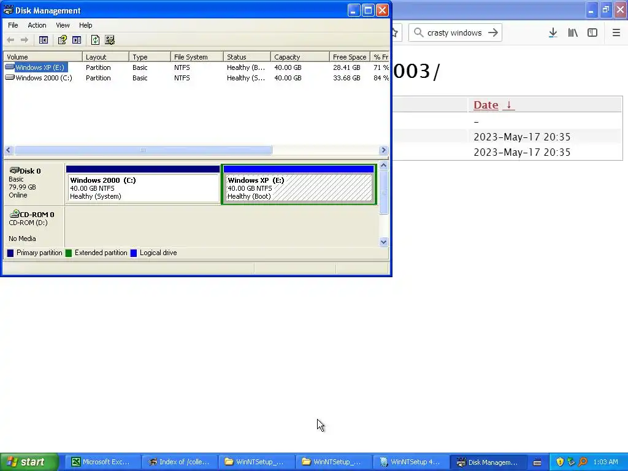Select the Disk 0 disk icon
Image resolution: width=628 pixels, height=471 pixels.
(x=15, y=170)
